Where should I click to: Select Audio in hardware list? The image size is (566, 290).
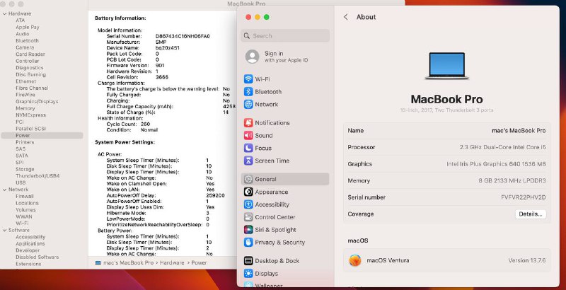click(x=23, y=34)
